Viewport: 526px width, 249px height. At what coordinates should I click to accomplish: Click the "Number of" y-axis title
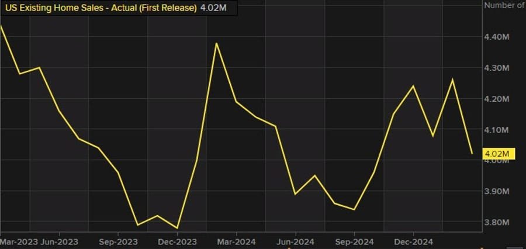504,5
